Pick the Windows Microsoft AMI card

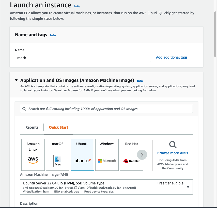tap(107, 155)
